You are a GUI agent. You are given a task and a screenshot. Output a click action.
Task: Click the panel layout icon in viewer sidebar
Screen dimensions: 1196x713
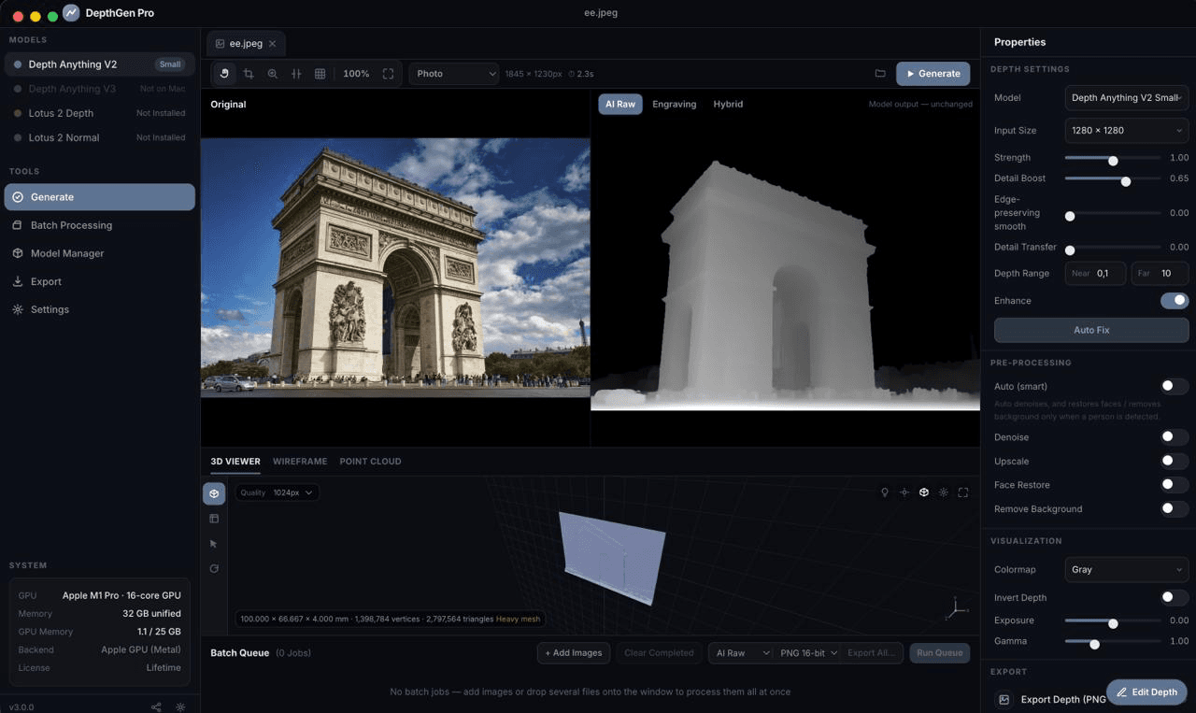pos(214,519)
